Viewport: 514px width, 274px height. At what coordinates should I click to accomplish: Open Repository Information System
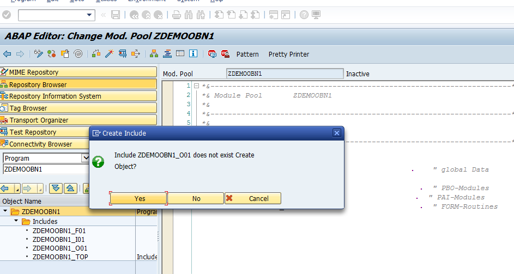tap(78, 96)
